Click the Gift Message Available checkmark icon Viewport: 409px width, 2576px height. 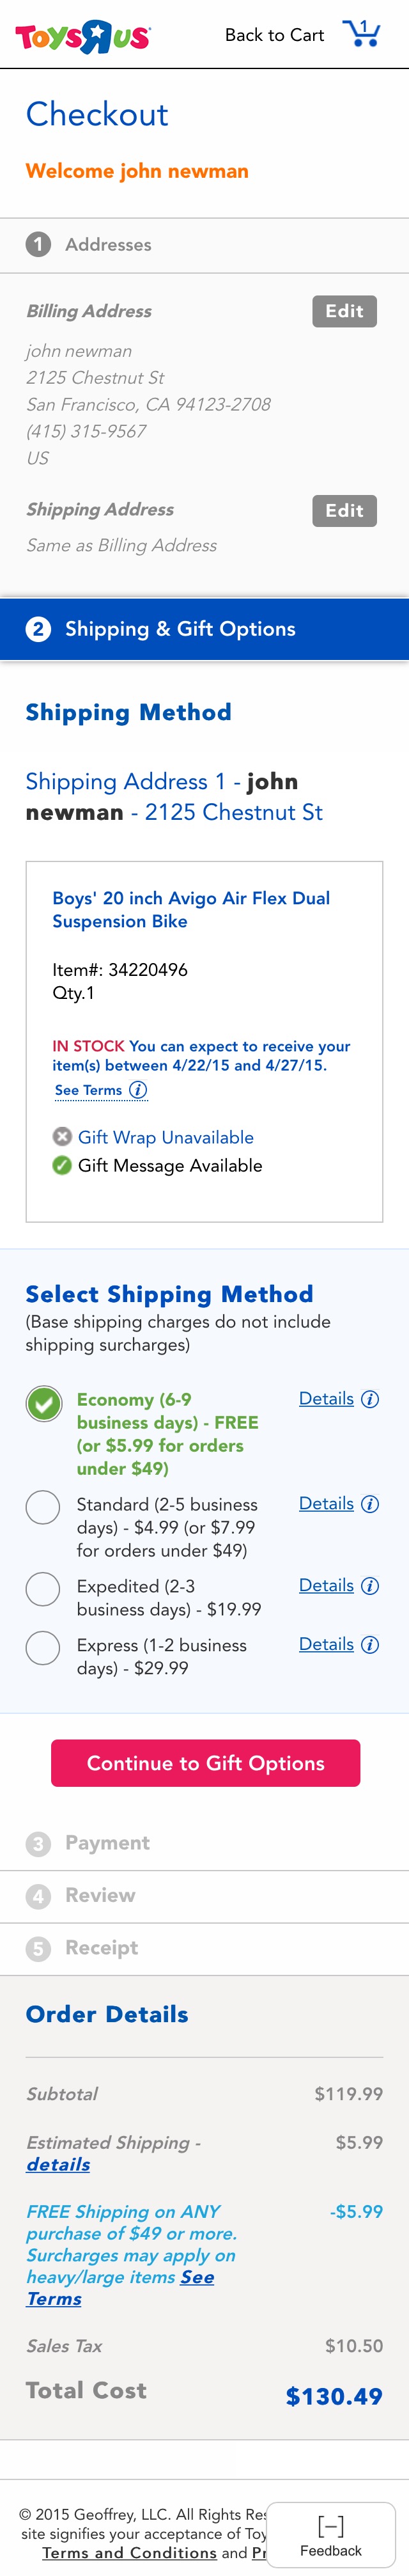(x=62, y=1165)
